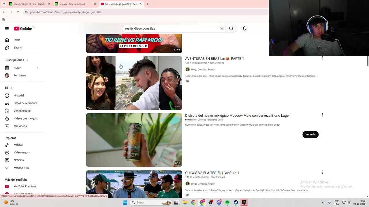Open Cerveza Patagonia Chile advertiser link
The image size is (369, 207).
coord(210,120)
